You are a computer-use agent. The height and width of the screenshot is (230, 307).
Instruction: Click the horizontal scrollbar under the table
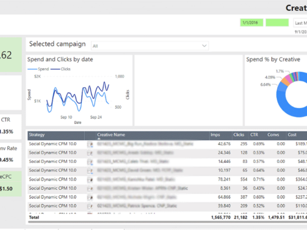(167, 222)
